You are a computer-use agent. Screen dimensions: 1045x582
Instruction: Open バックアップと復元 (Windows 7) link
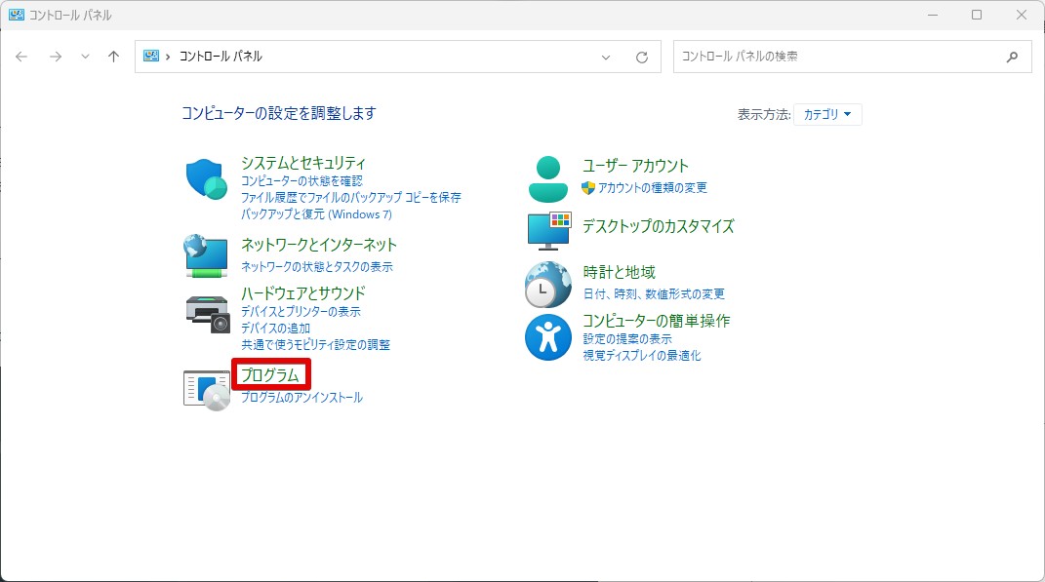[316, 214]
